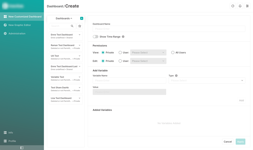Image resolution: width=253 pixels, height=150 pixels.
Task: Click the star favorites filter icon
Action: click(x=80, y=26)
